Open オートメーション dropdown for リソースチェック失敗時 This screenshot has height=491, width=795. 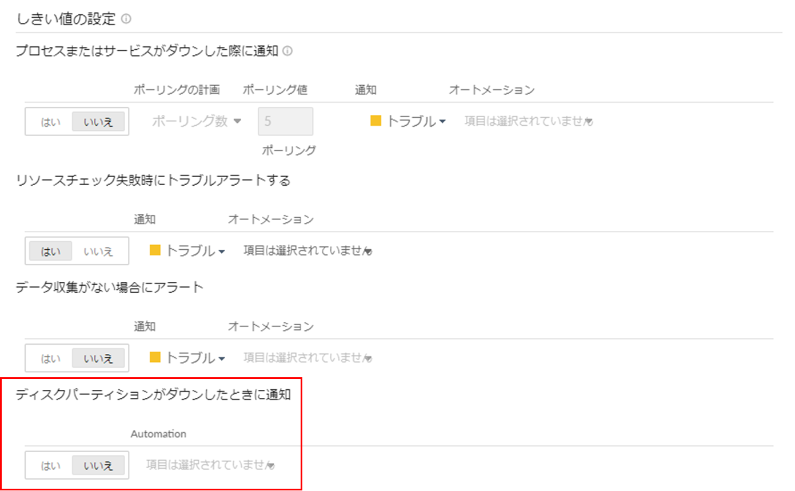coord(307,250)
